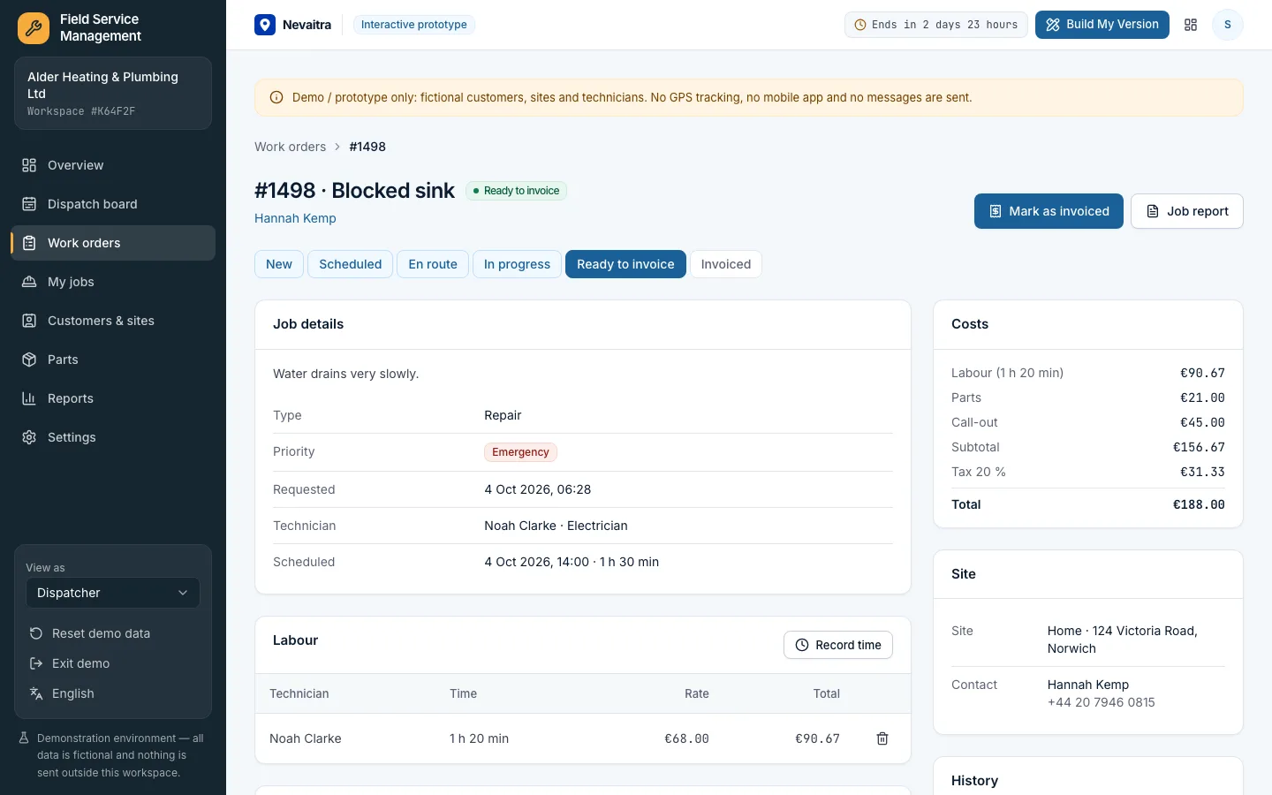
Task: Click the Reports bar chart icon
Action: coord(29,398)
